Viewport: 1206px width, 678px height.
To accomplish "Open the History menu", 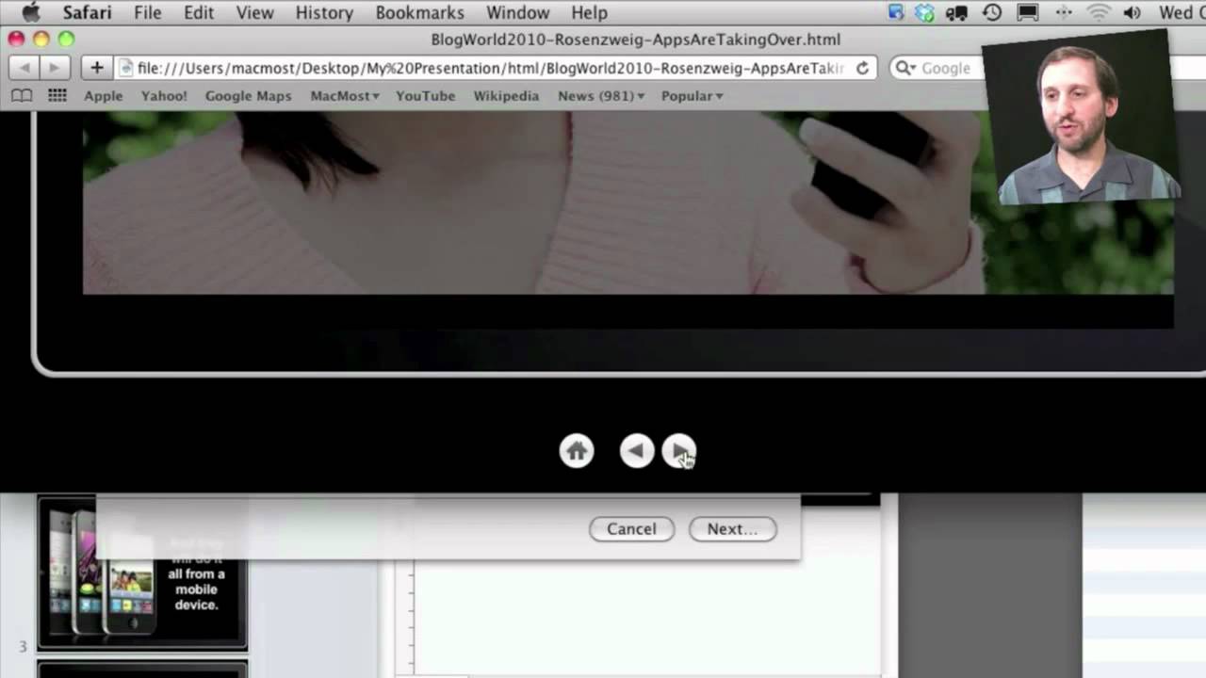I will 324,12.
